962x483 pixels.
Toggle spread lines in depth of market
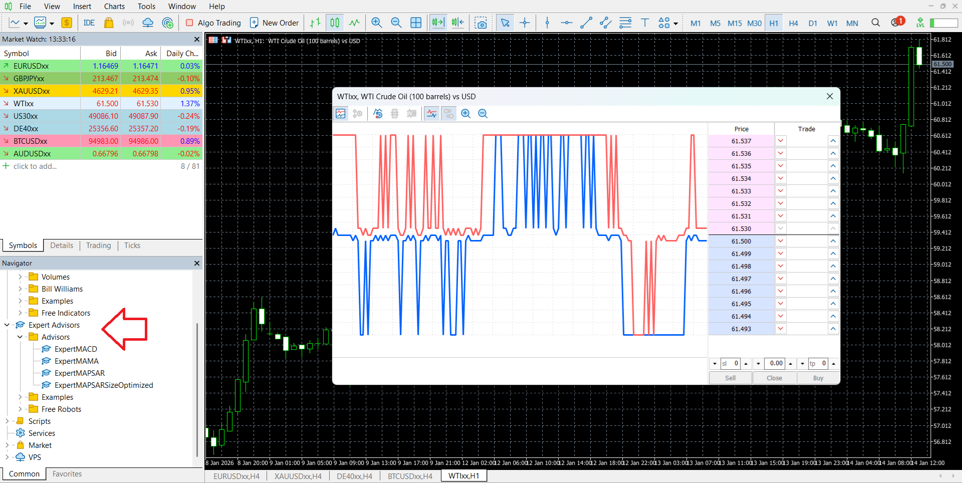click(x=431, y=114)
